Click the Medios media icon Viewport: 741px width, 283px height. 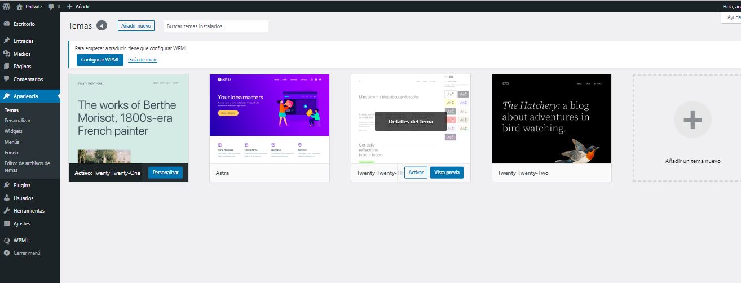click(x=6, y=54)
